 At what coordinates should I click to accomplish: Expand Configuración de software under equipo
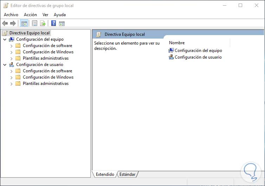(x=11, y=46)
